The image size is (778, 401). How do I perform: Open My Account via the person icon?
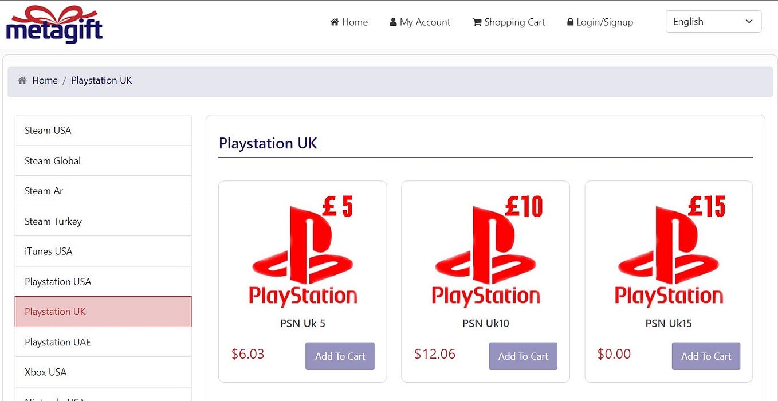coord(393,22)
